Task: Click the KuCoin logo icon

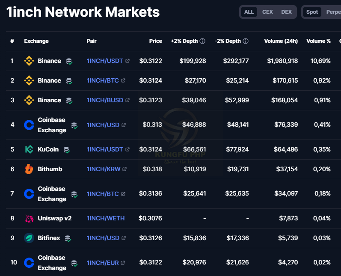Action: pos(29,149)
